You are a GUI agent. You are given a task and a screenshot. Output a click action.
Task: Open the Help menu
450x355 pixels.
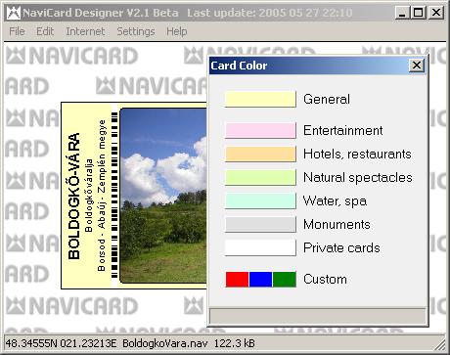177,31
